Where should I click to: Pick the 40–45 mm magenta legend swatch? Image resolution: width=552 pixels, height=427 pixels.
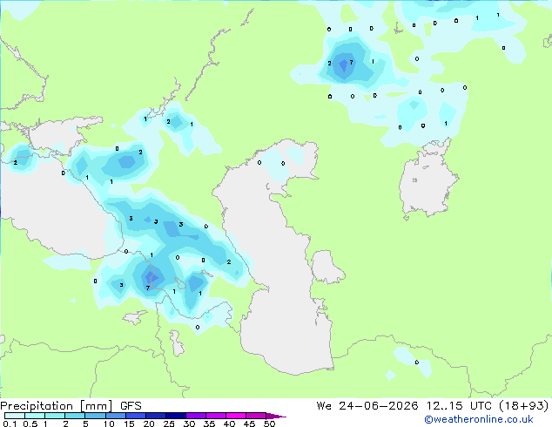(236, 416)
